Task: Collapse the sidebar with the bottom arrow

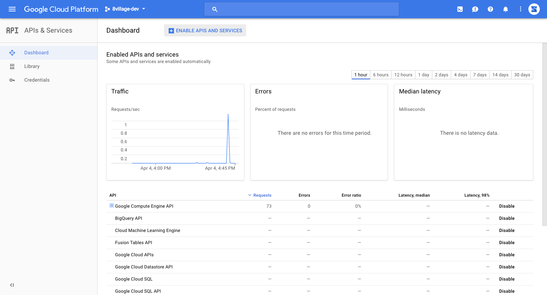Action: click(x=12, y=285)
